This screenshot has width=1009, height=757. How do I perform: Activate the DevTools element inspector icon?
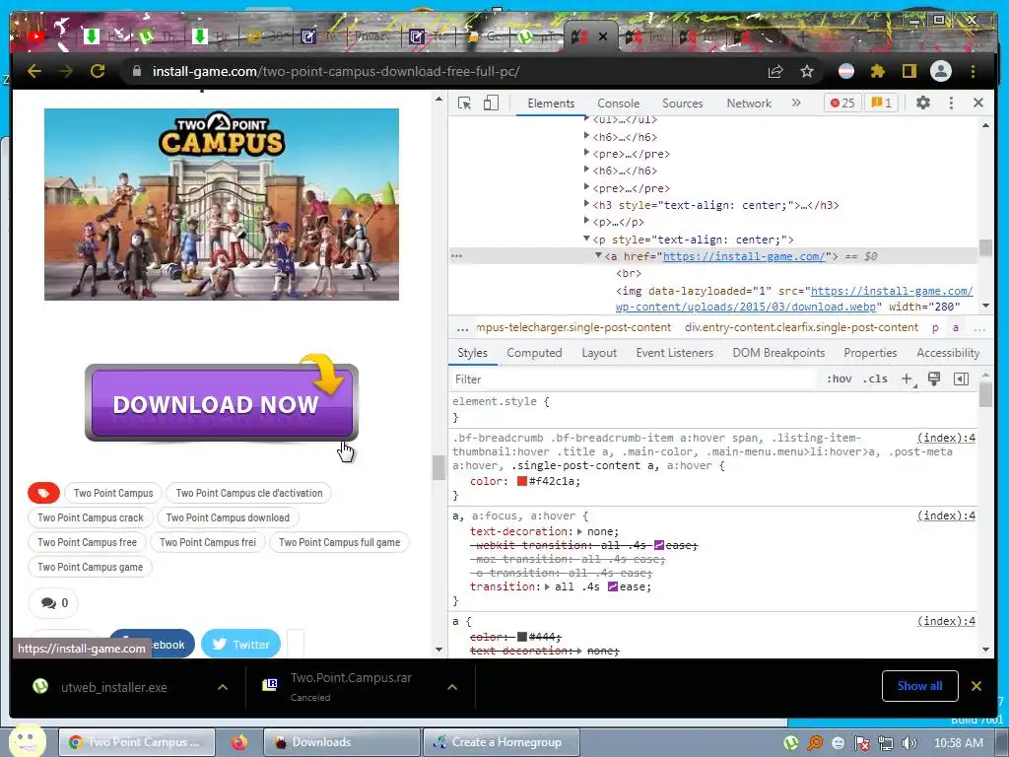(465, 103)
